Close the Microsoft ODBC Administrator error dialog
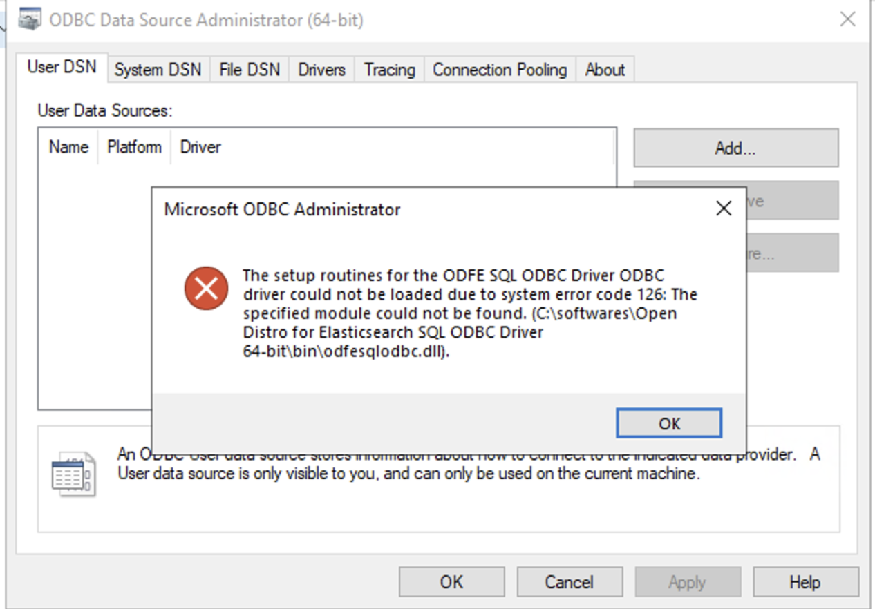 pos(723,209)
